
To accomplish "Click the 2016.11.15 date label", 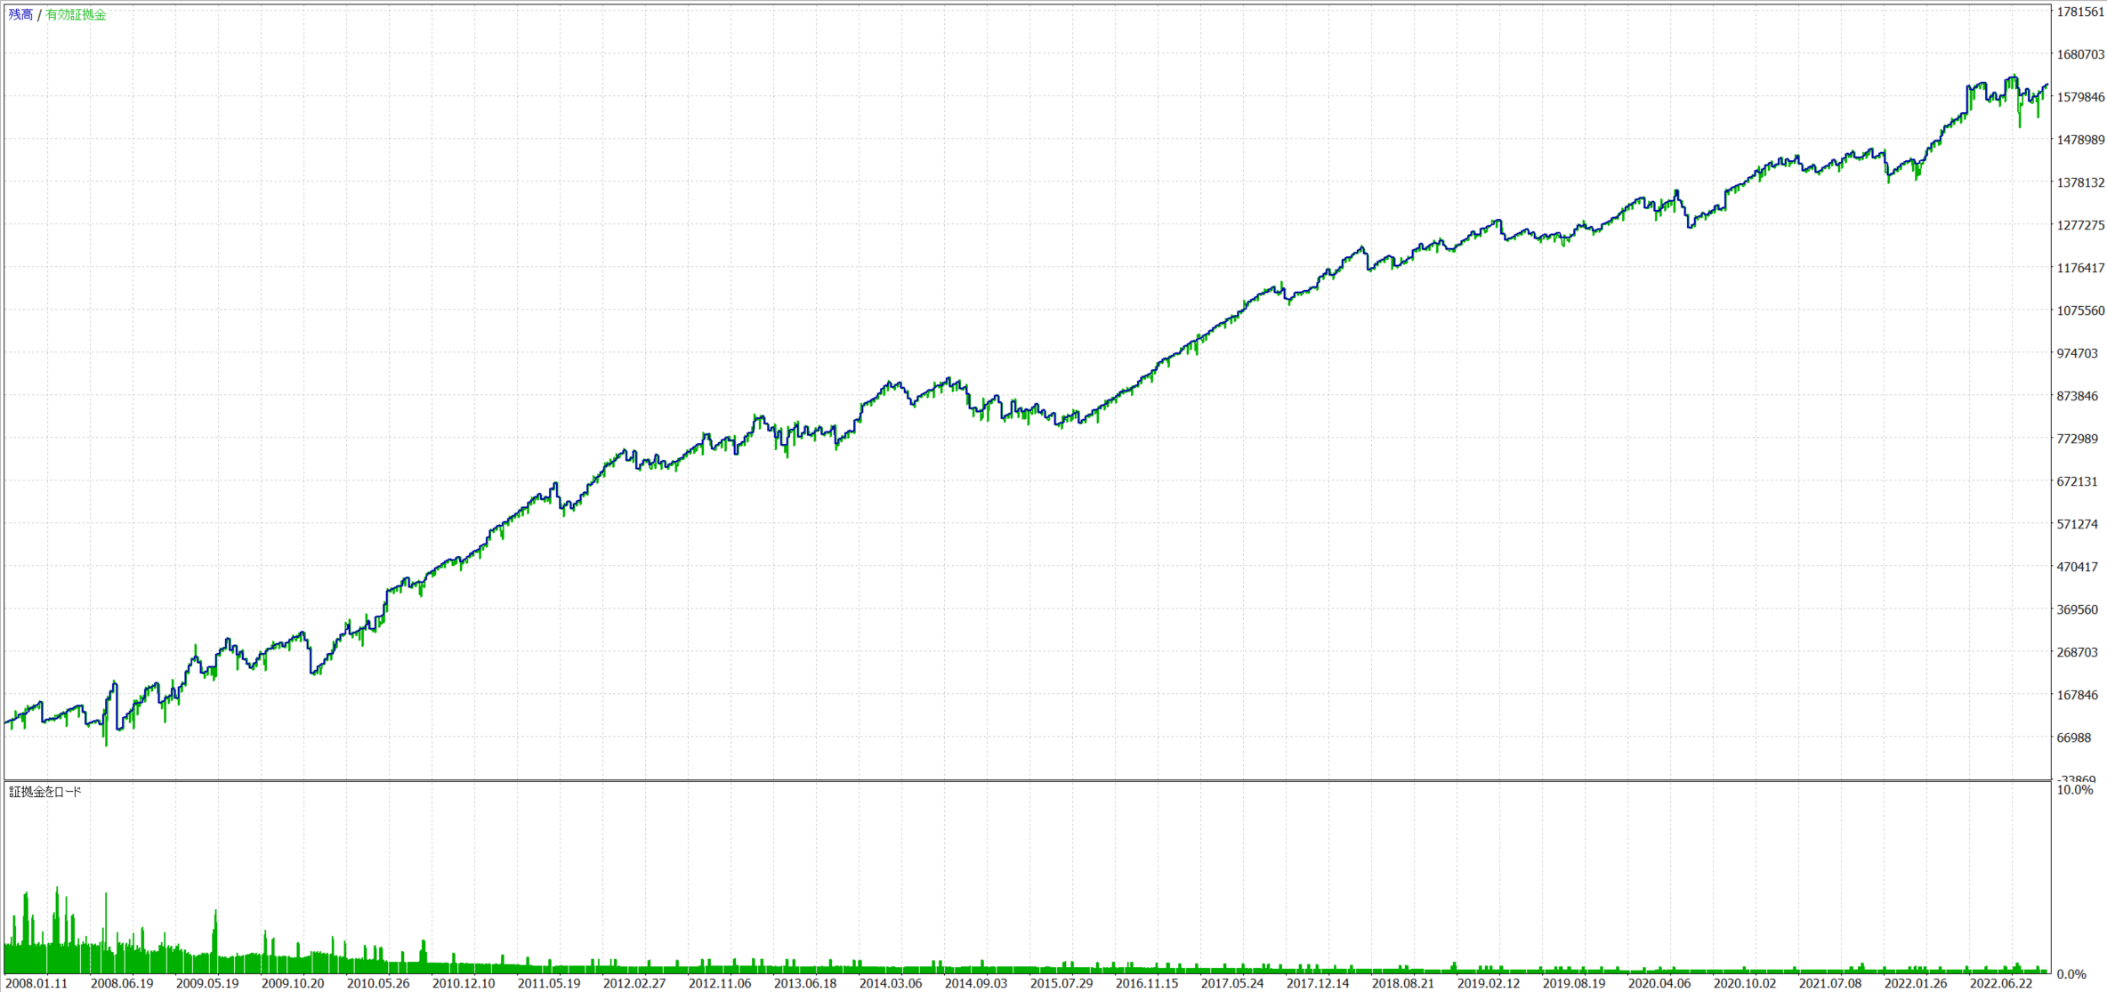I will [1147, 983].
